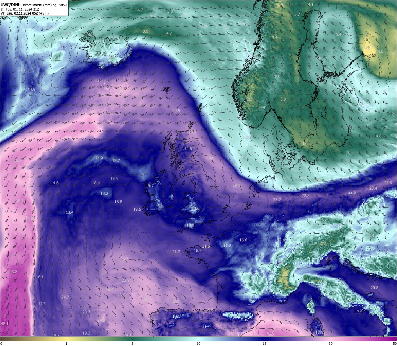Click the 24.9 value north of Scotland
The width and height of the screenshot is (397, 346).
pyautogui.click(x=176, y=110)
